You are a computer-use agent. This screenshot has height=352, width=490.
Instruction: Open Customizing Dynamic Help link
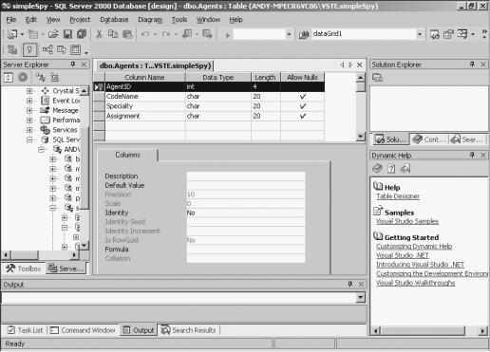click(x=414, y=246)
